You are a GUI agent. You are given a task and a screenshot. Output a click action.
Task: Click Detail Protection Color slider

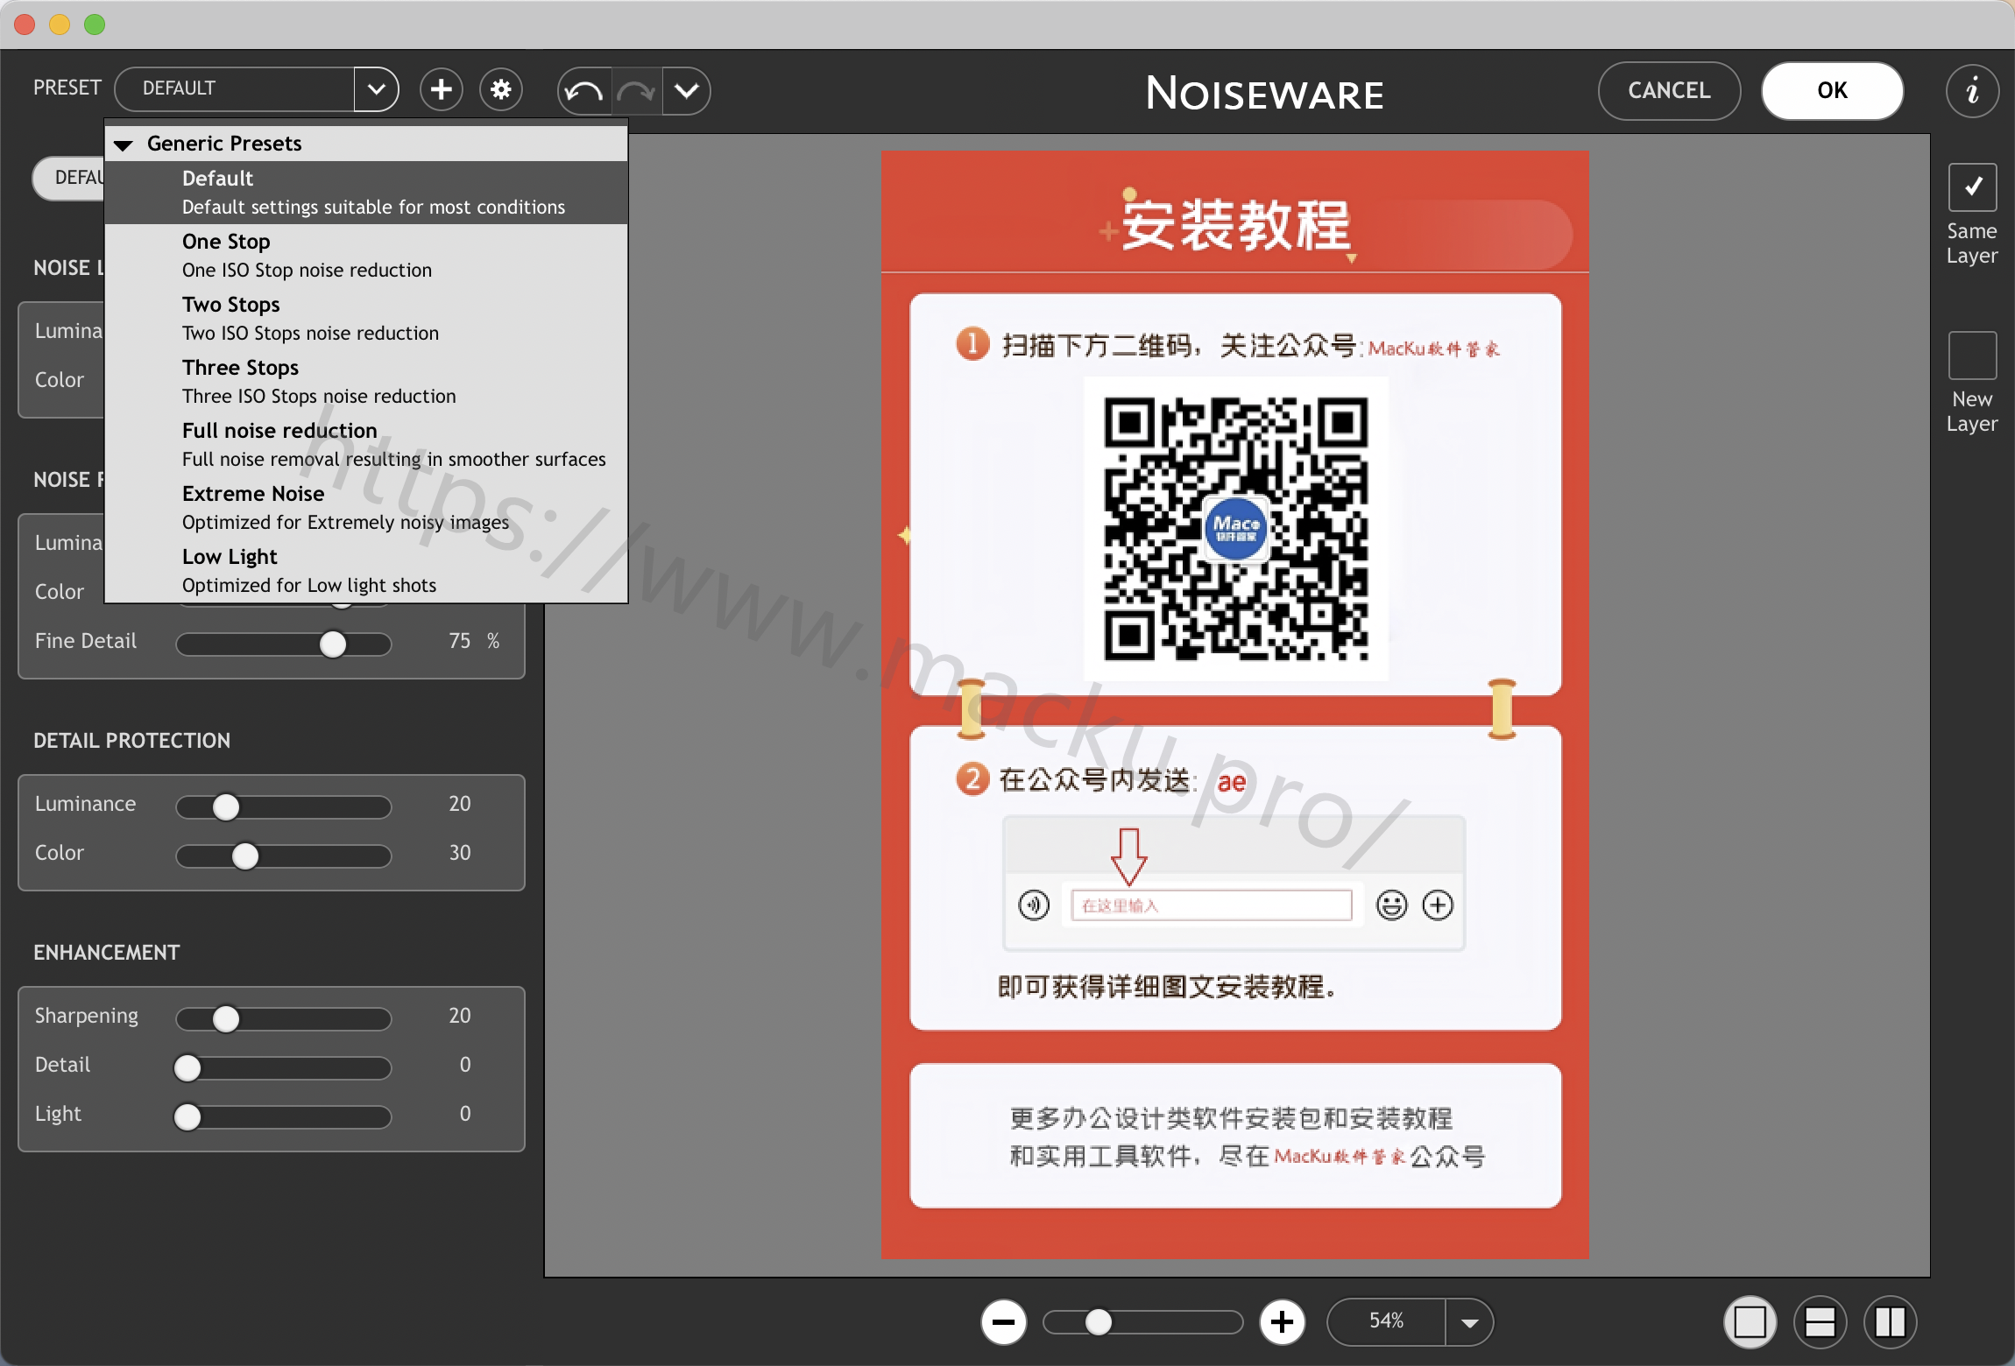pos(284,856)
